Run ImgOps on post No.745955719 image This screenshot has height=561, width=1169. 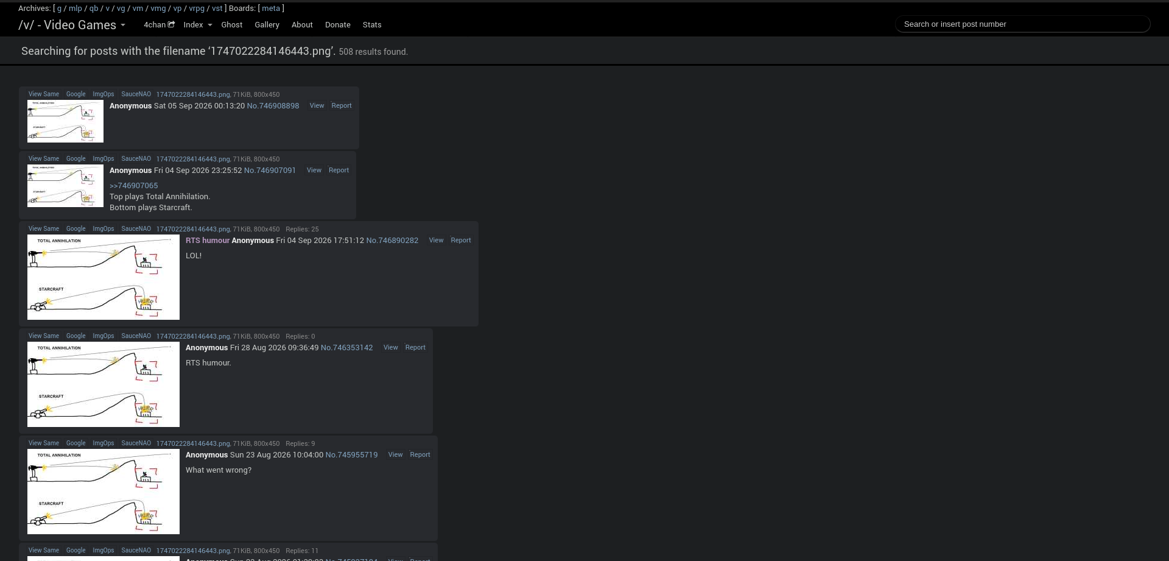point(103,443)
